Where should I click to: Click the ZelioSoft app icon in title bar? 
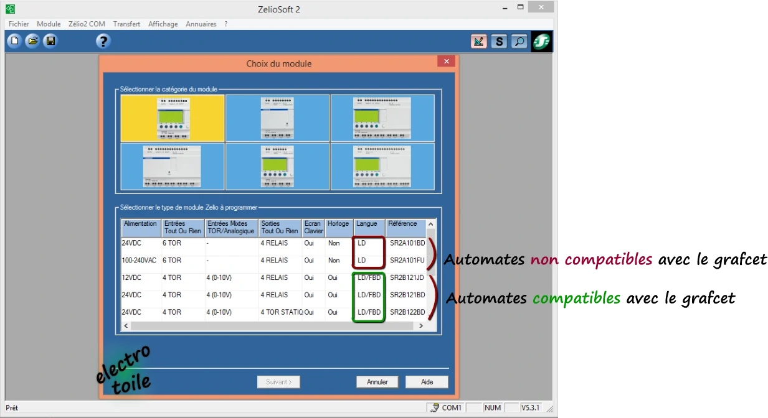pyautogui.click(x=10, y=9)
